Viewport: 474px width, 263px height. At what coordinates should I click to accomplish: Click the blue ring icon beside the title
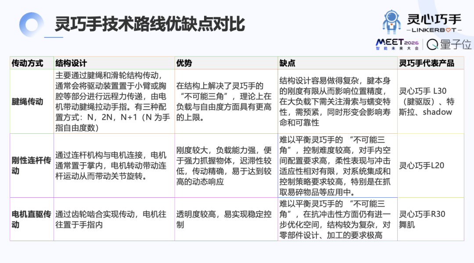pos(31,25)
